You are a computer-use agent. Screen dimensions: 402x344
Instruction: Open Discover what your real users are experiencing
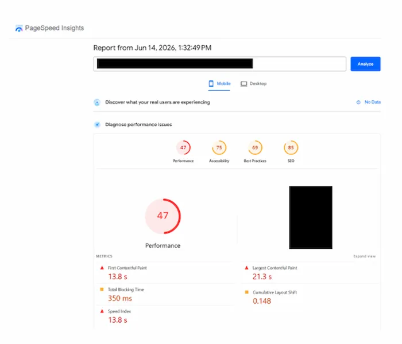[157, 102]
